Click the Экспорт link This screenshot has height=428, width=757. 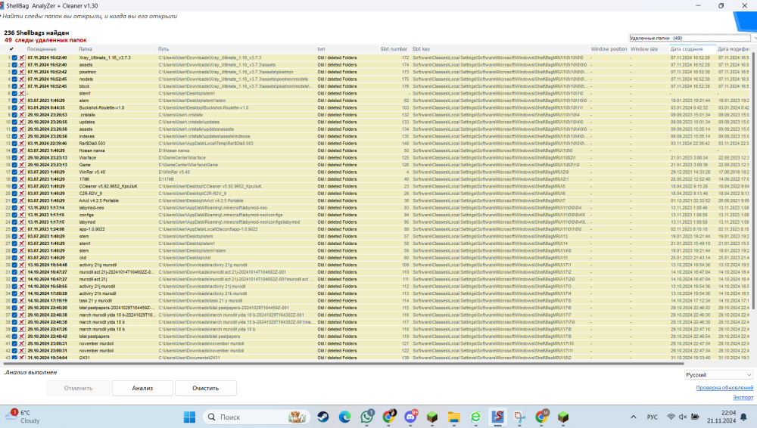(743, 397)
